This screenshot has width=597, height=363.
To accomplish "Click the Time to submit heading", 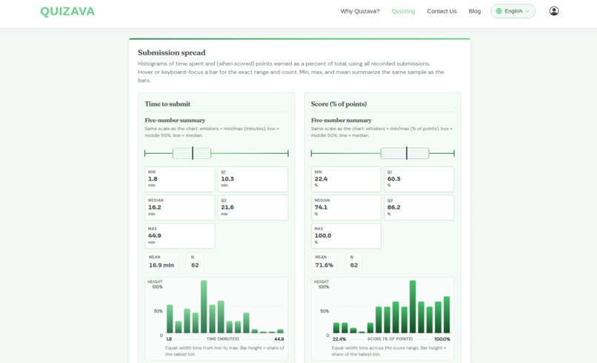I will pos(167,104).
